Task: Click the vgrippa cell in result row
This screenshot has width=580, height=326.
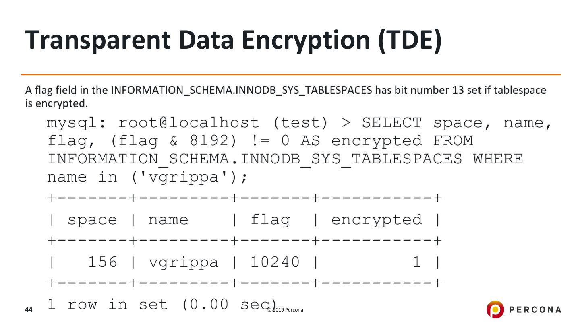Action: pyautogui.click(x=183, y=262)
